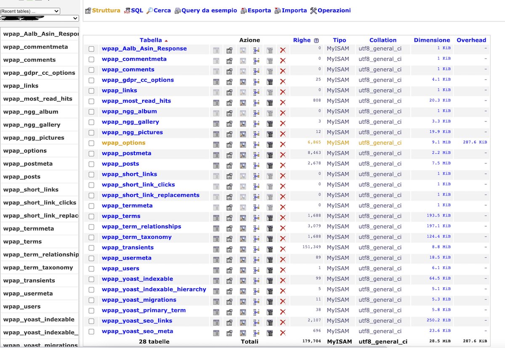The height and width of the screenshot is (348, 505).
Task: Click the red Drop X for wpap_Aalb_Asin_Response
Action: (x=283, y=51)
